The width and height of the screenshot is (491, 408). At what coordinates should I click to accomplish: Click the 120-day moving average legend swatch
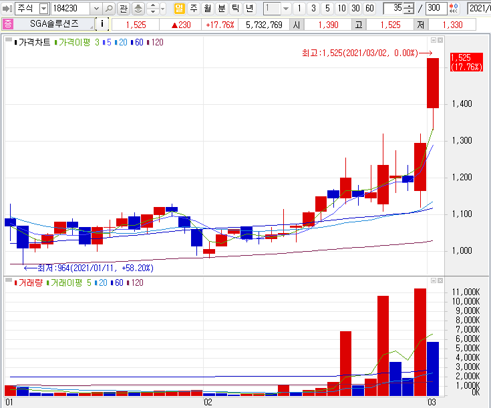click(x=148, y=43)
